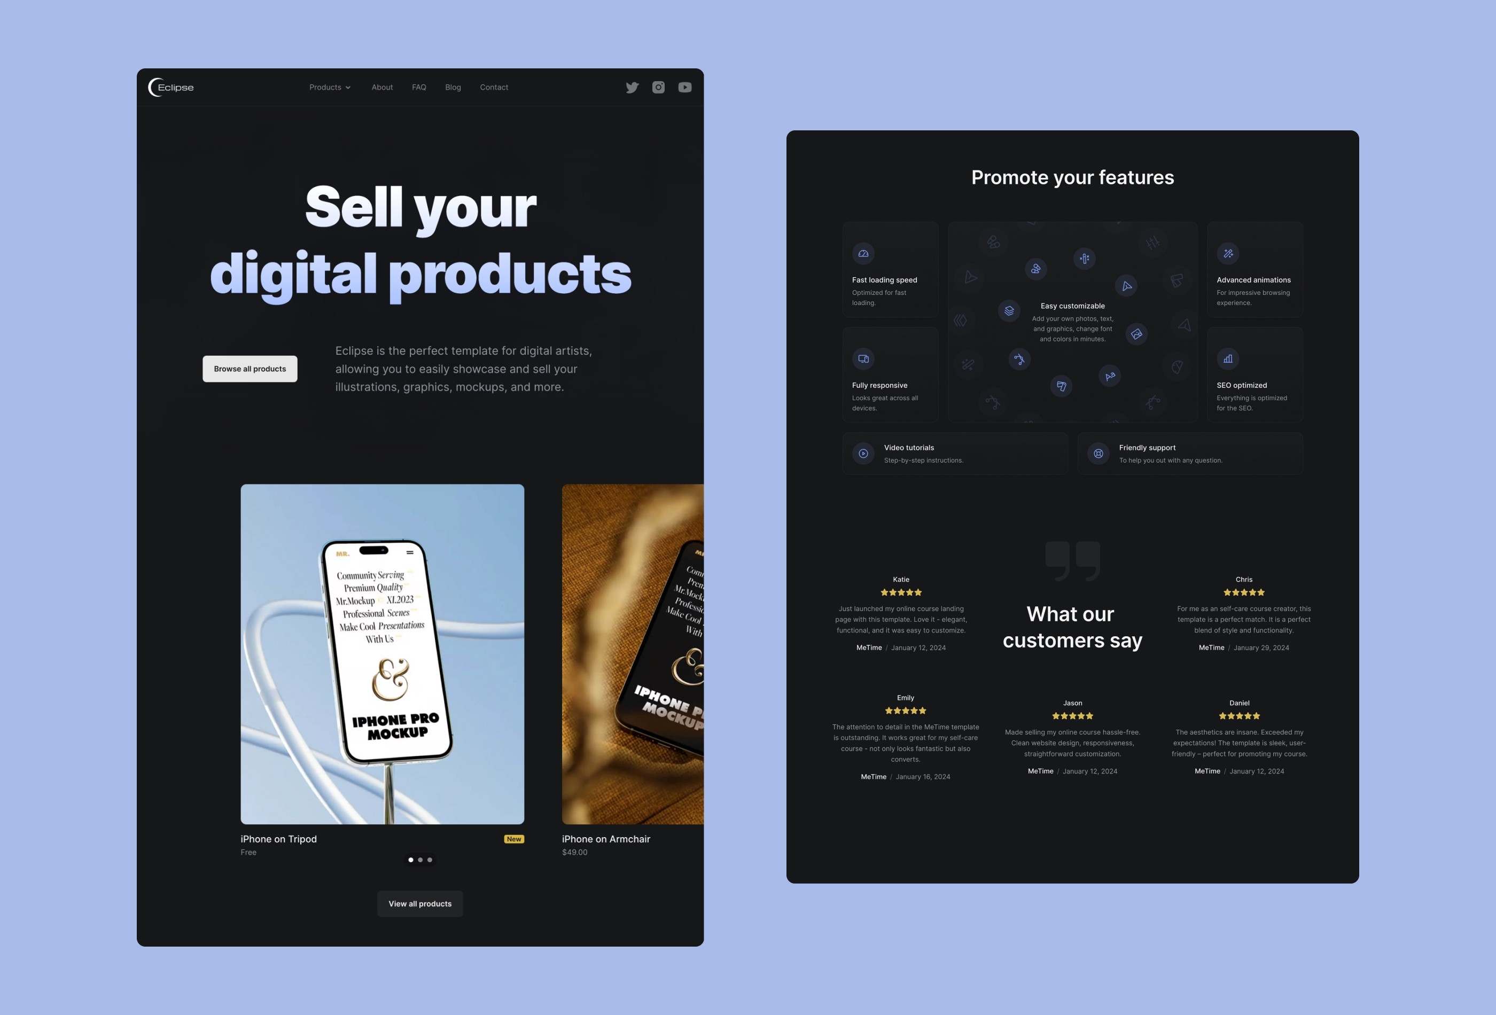
Task: Click the Twitter social media icon
Action: coord(632,87)
